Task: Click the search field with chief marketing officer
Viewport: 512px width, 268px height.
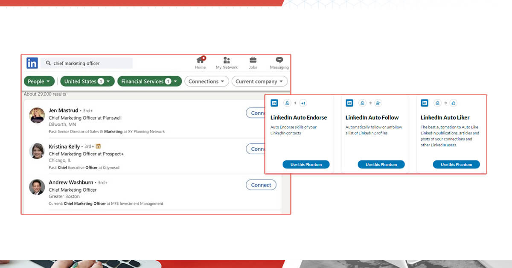Action: click(87, 63)
